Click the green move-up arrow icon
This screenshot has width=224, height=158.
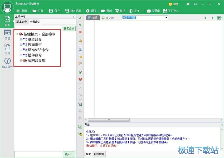tap(80, 25)
